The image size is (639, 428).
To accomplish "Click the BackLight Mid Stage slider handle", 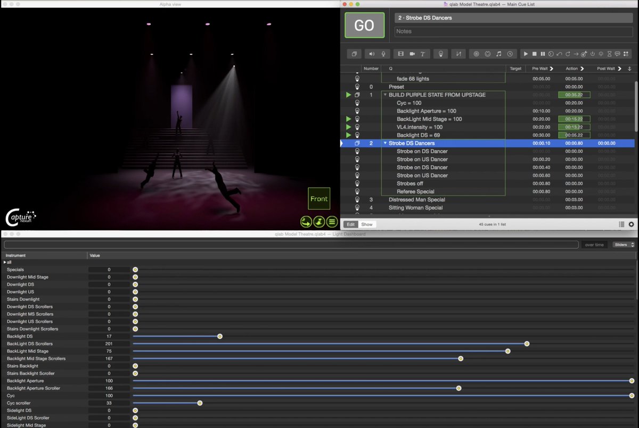I will [x=507, y=351].
